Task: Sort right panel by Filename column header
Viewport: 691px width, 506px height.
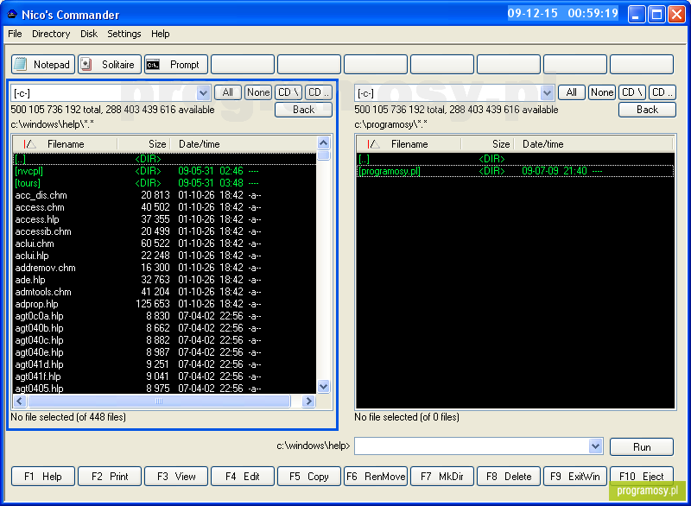Action: (409, 144)
